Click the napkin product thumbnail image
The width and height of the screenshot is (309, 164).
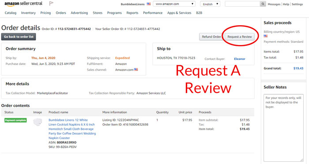tap(38, 122)
